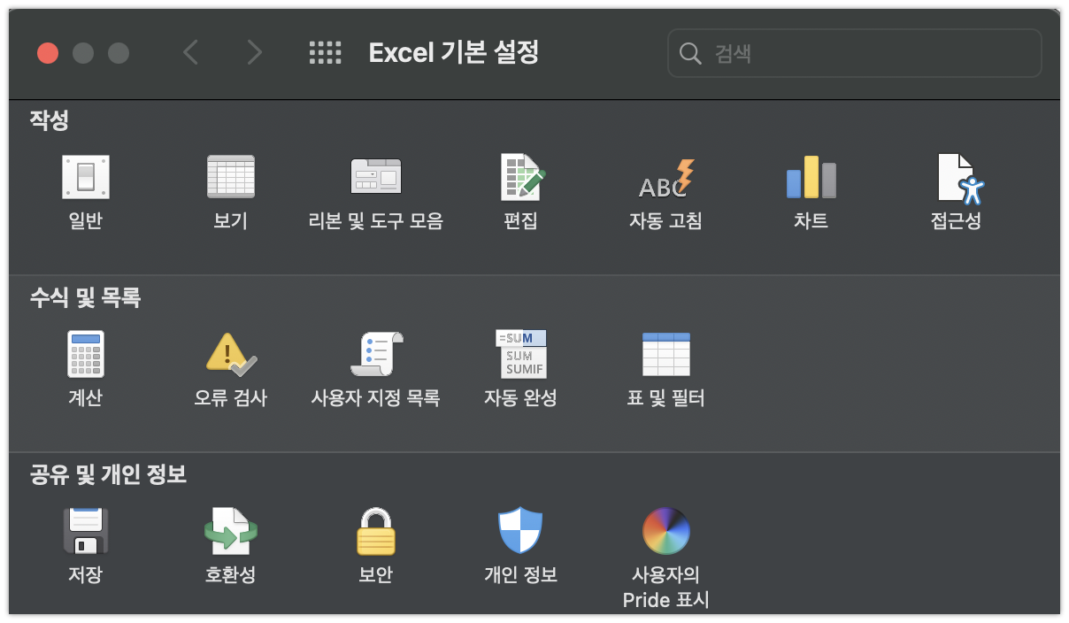Image resolution: width=1069 pixels, height=623 pixels.
Task: Open 사용자 지정 목록 scroll icon
Action: pyautogui.click(x=376, y=354)
